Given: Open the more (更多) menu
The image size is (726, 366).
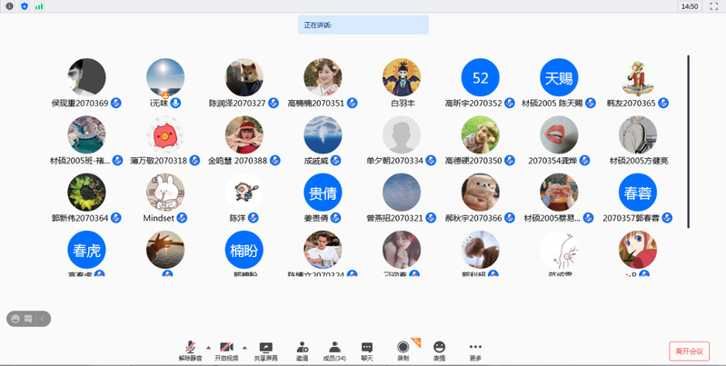Looking at the screenshot, I should click(475, 349).
